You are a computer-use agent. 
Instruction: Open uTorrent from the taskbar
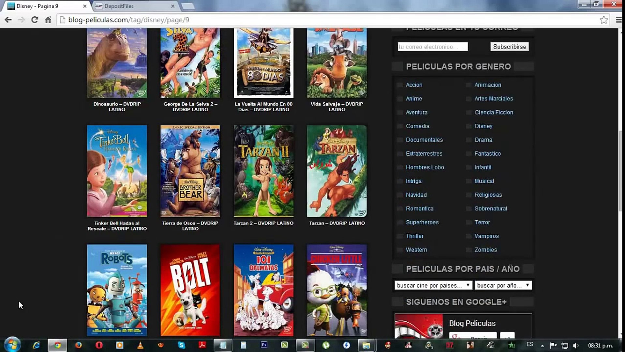(x=326, y=345)
